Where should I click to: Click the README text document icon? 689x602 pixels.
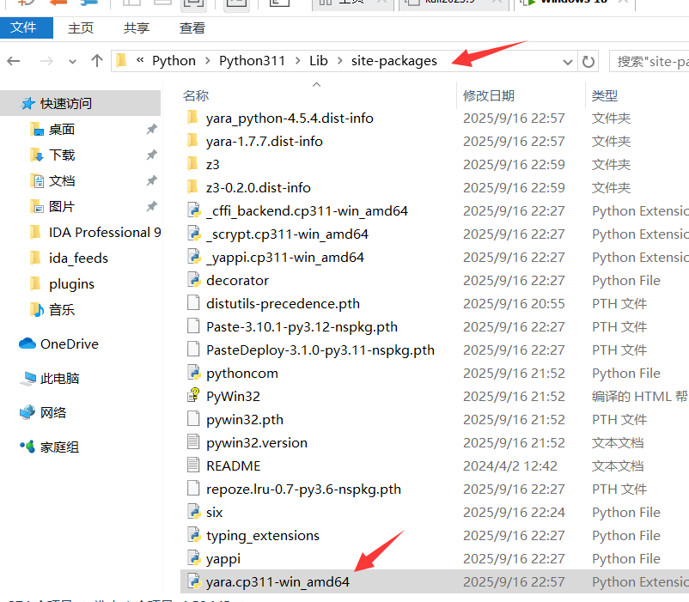(x=193, y=465)
